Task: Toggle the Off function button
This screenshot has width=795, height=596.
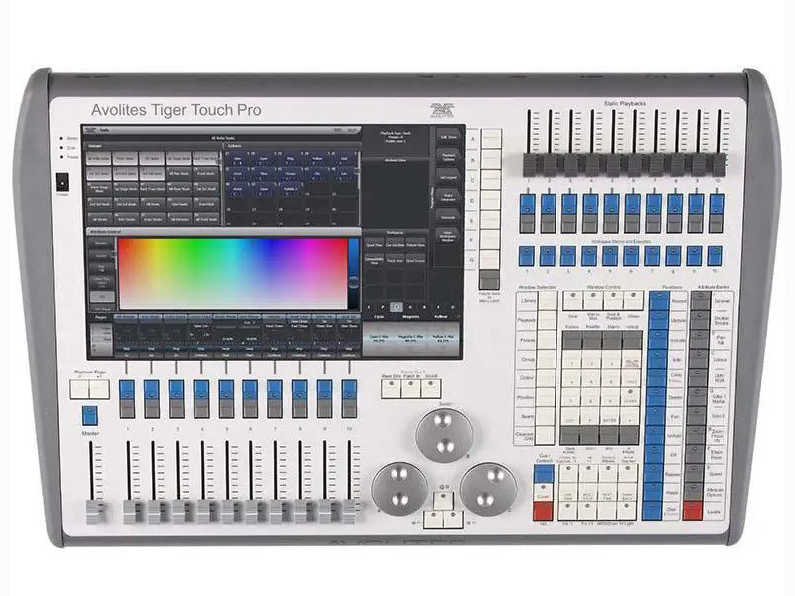Action: (675, 454)
